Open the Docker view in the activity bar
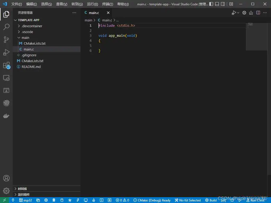This screenshot has height=203, width=271. pos(6,116)
